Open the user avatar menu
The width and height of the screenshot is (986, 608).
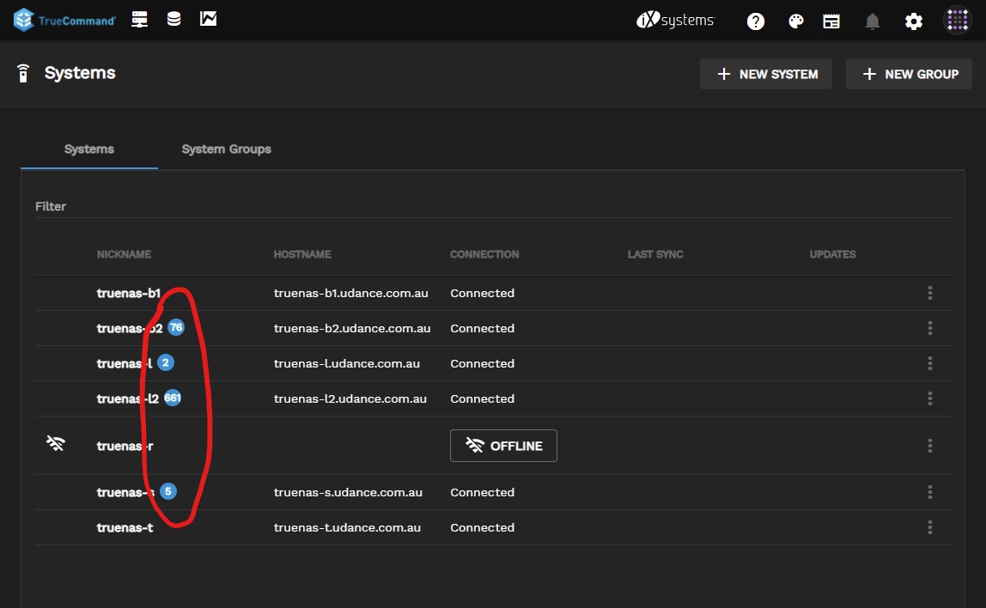coord(957,20)
